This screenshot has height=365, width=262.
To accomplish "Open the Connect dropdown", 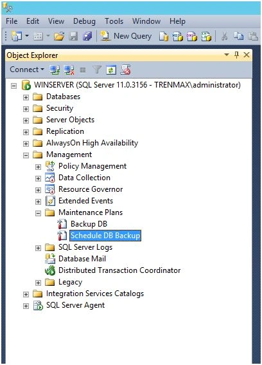I will (x=27, y=70).
